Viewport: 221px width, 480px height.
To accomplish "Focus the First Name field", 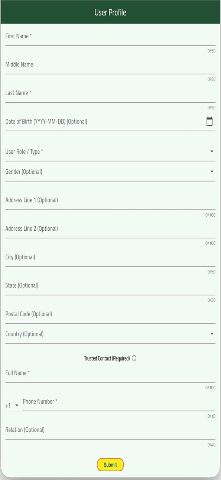I will (x=110, y=36).
